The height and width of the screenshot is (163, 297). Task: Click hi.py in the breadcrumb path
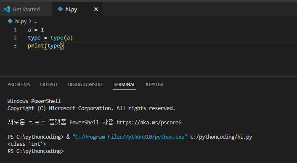(21, 21)
